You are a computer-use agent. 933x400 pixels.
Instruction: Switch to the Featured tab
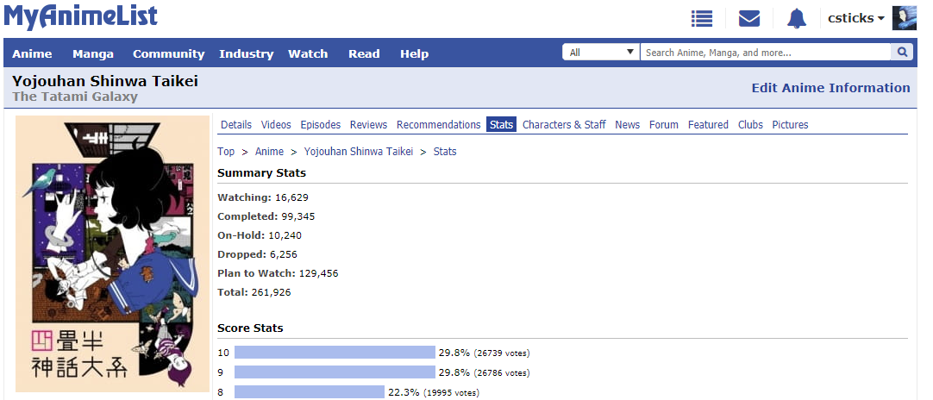[x=708, y=124]
